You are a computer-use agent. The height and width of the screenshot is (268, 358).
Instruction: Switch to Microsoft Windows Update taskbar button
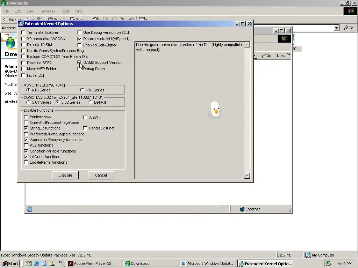[208, 263]
